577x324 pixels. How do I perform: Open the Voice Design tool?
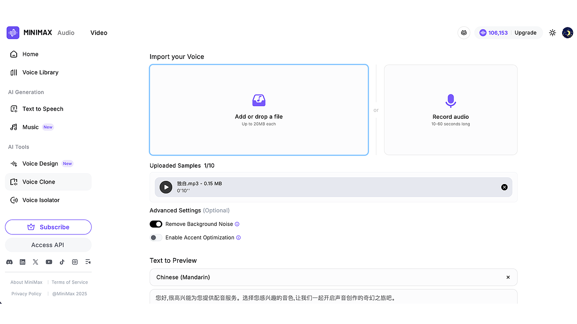pyautogui.click(x=40, y=163)
